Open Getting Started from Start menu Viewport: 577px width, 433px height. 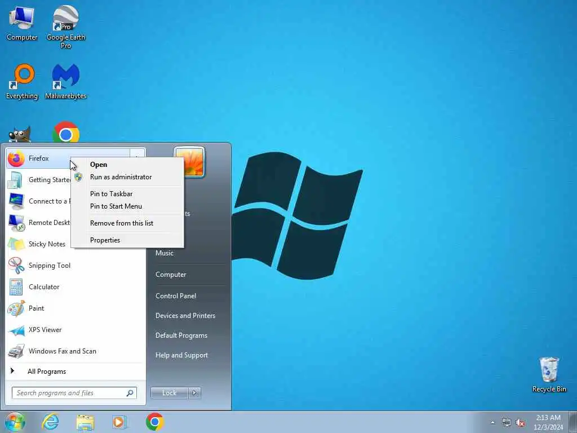click(39, 180)
